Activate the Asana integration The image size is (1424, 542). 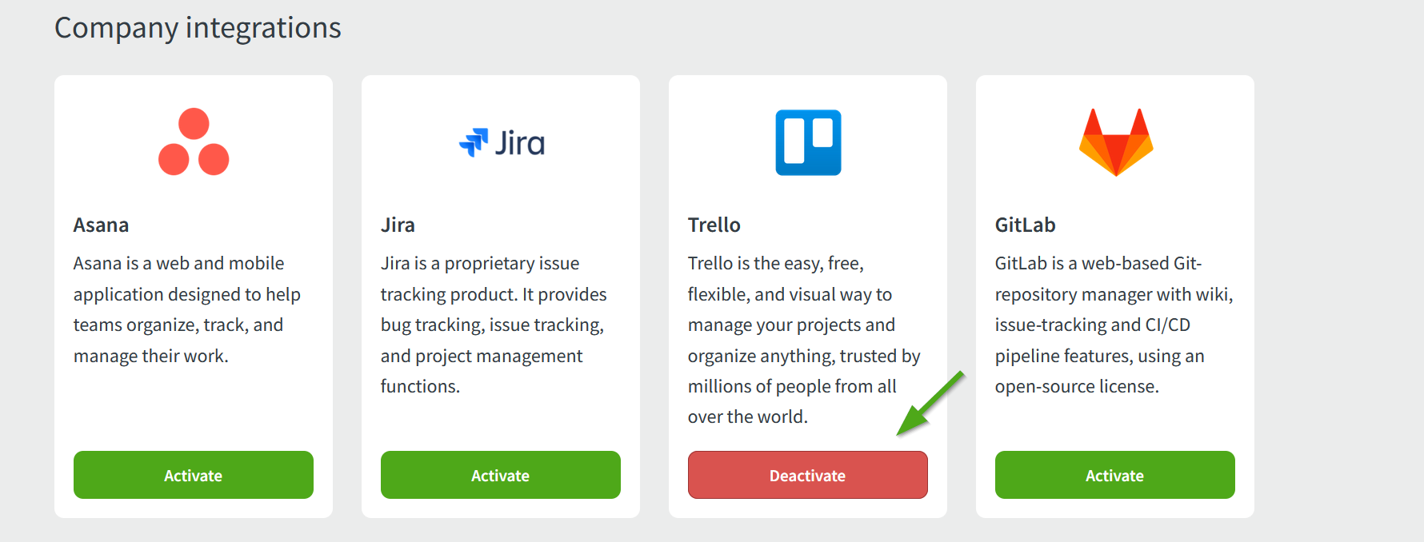(193, 475)
